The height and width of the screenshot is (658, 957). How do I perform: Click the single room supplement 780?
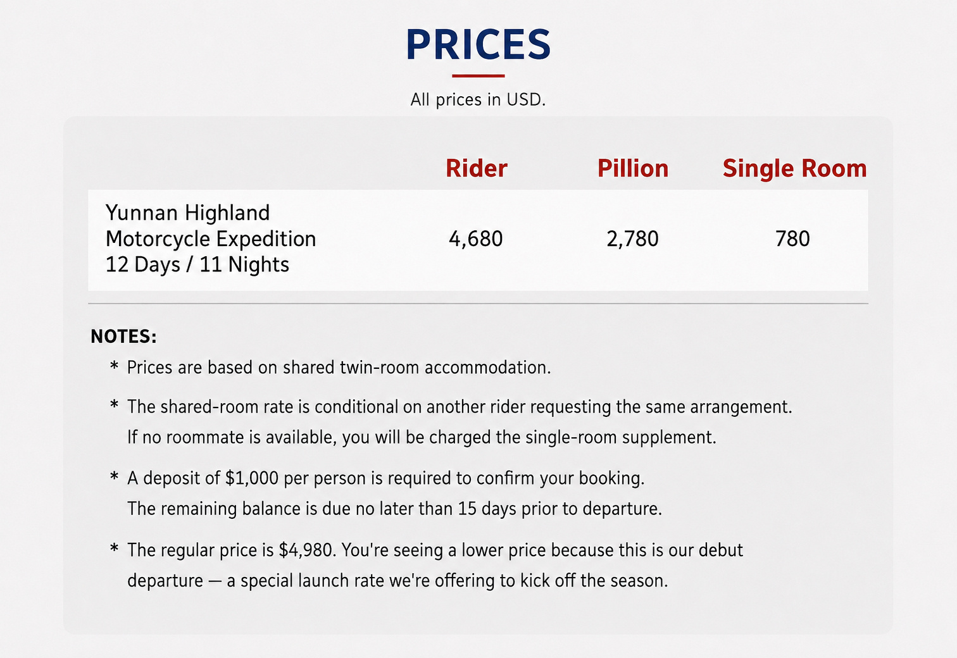[792, 239]
